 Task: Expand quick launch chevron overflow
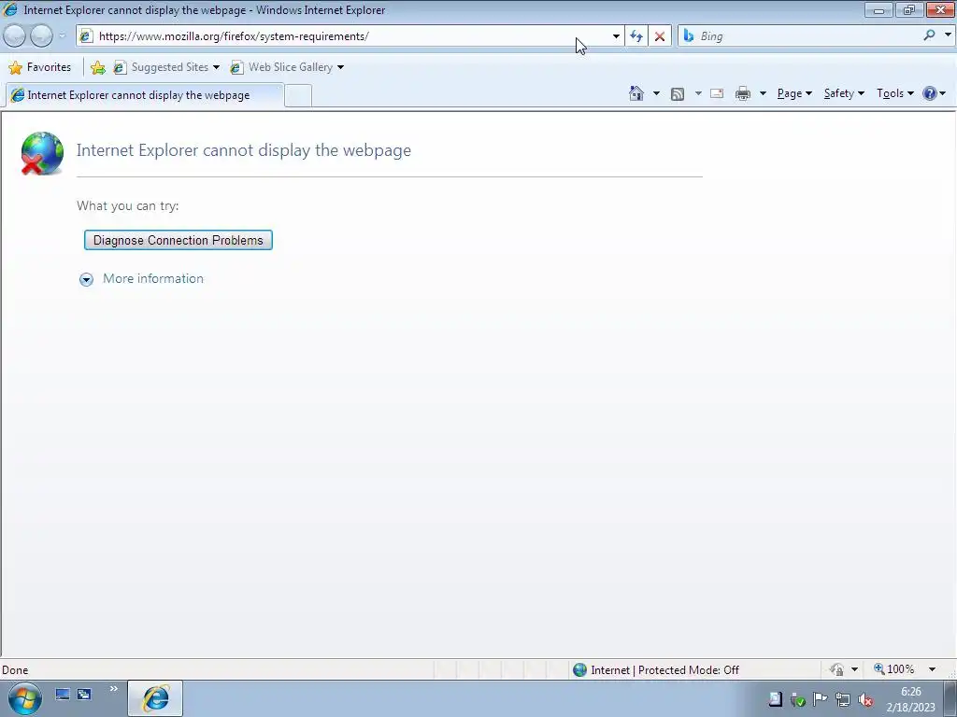[x=113, y=689]
